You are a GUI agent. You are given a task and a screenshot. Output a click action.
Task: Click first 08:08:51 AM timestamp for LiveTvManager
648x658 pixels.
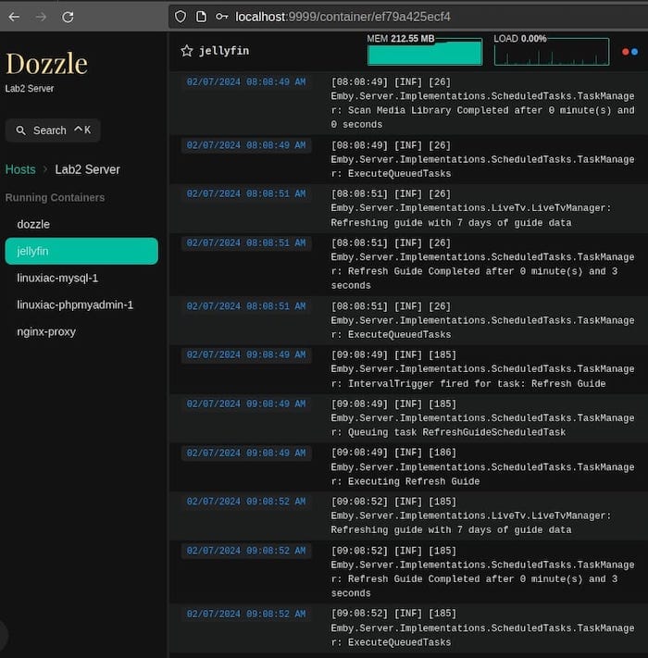246,193
